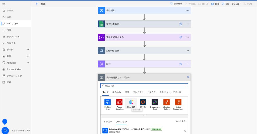
Task: Click the back arrow beside 無題
Action: coord(37,4)
